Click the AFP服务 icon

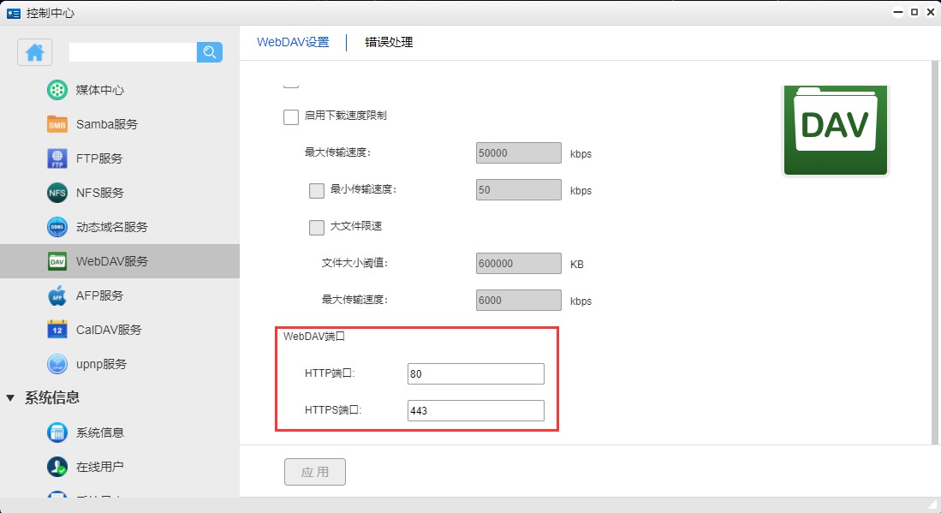(57, 295)
